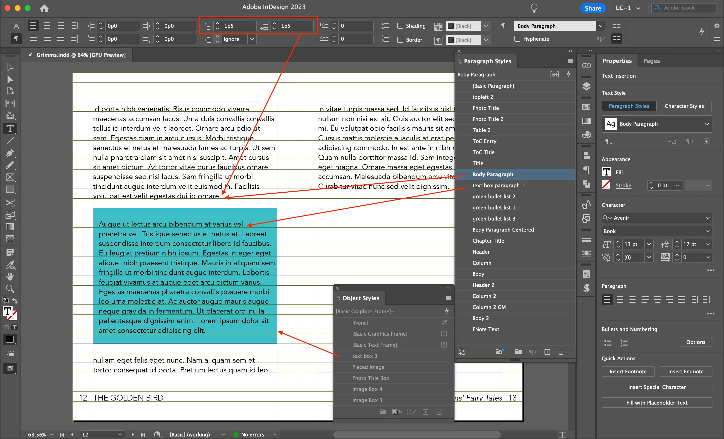724x439 pixels.
Task: Click the Insert Footnote button
Action: pos(628,371)
